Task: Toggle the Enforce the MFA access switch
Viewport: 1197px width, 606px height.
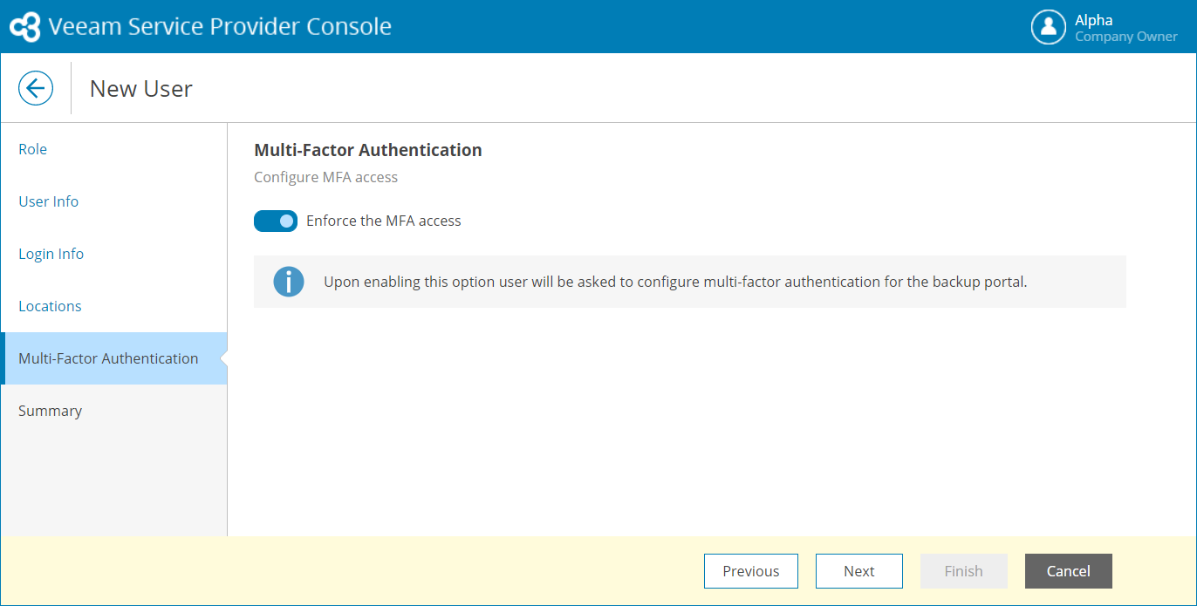Action: click(x=276, y=221)
